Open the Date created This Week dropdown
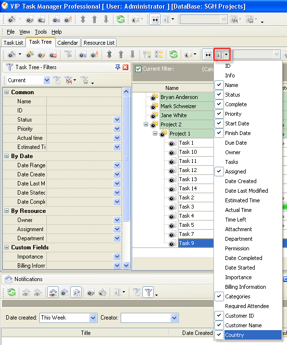Image resolution: width=287 pixels, height=345 pixels. [93, 318]
